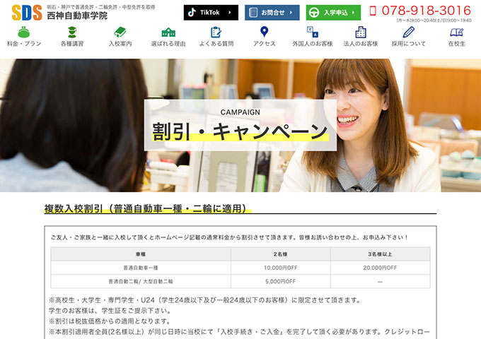Select the 各種講習 graduate icon

point(72,32)
